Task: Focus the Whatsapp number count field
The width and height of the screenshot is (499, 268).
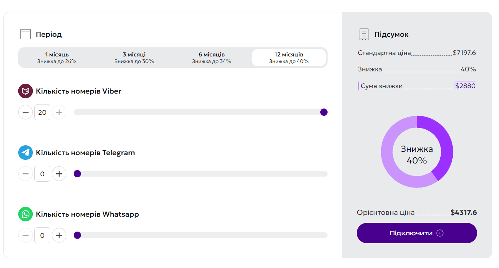Action: coord(42,235)
